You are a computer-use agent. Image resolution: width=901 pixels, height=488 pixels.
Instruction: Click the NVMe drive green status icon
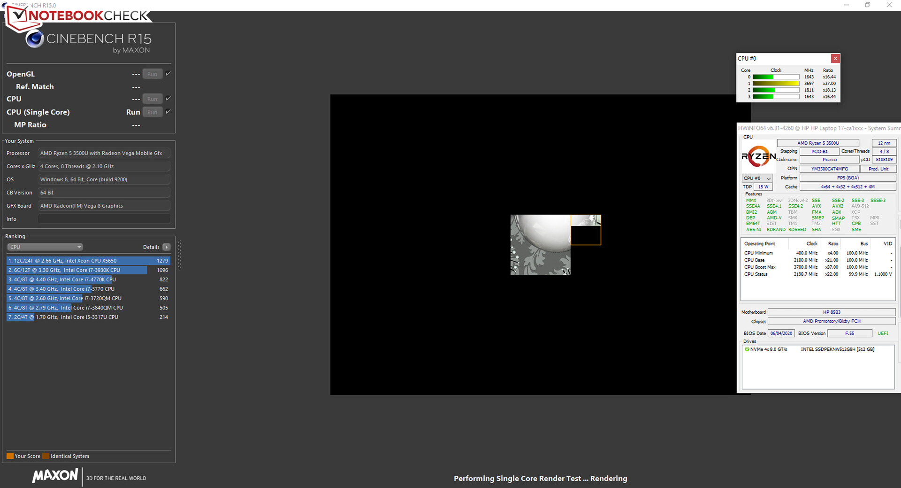(747, 349)
